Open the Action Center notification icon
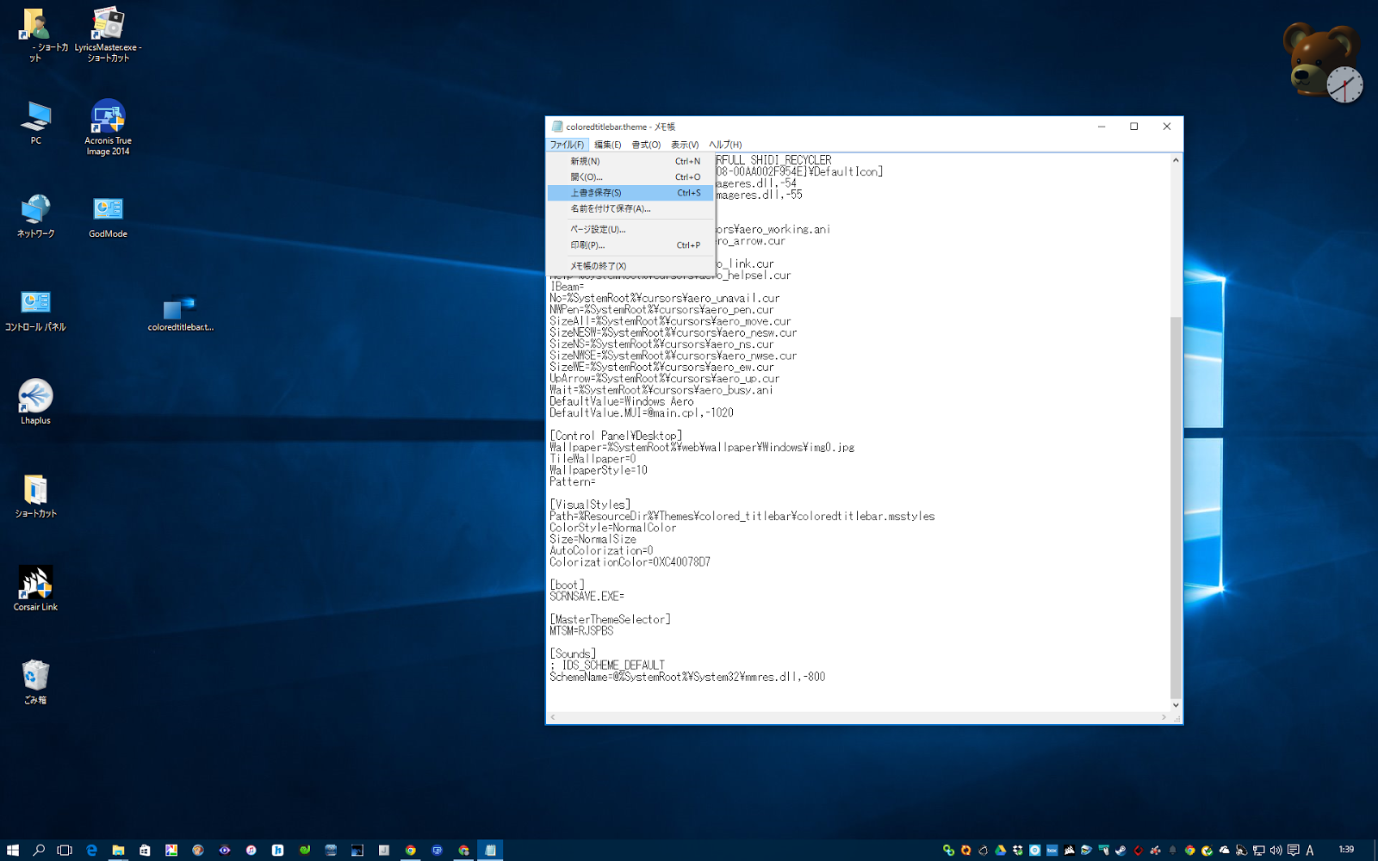This screenshot has height=861, width=1378. [1293, 850]
